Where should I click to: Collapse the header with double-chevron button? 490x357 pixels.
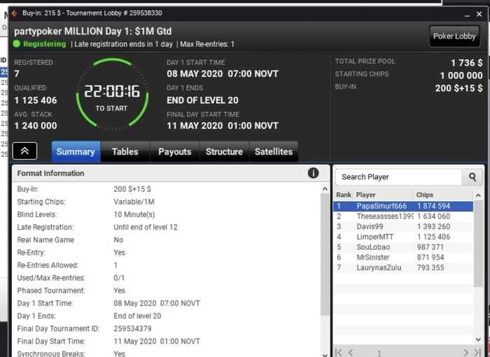pyautogui.click(x=24, y=151)
